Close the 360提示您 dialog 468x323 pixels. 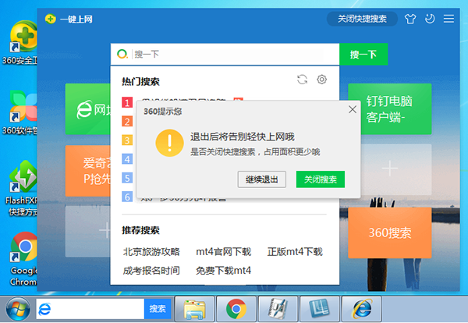click(x=353, y=109)
